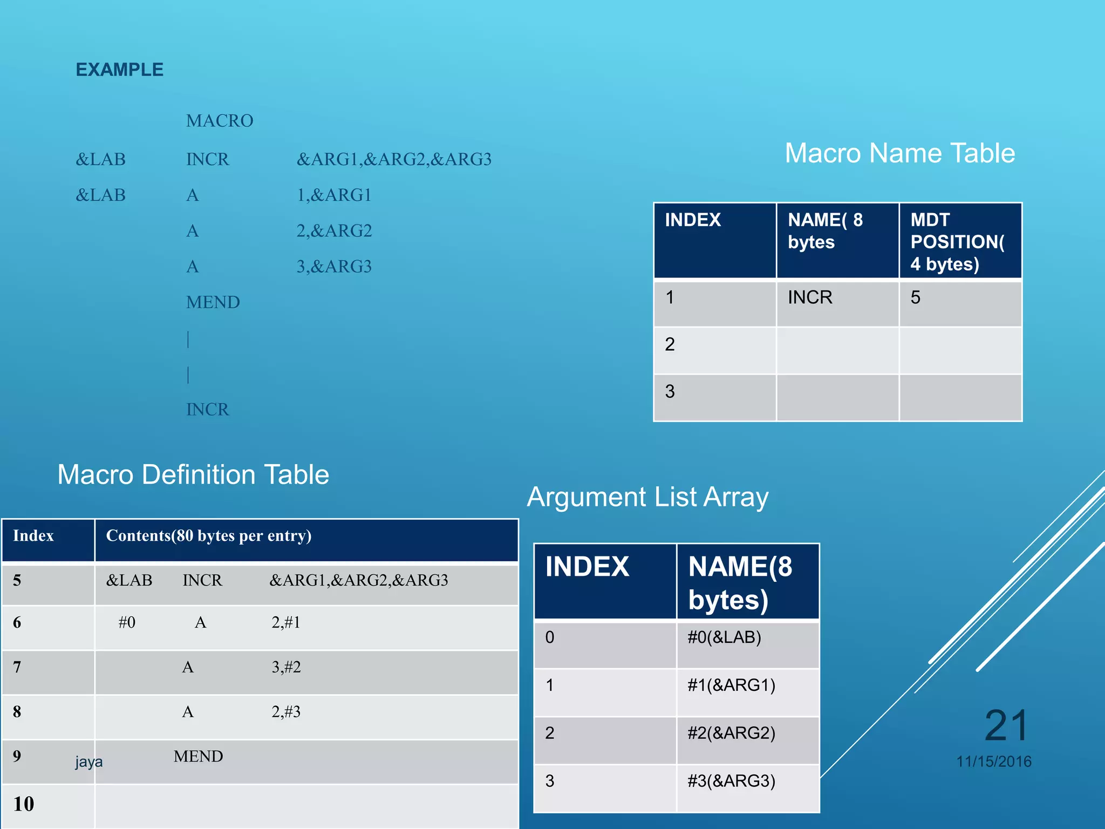Click MEND in MDT row 9

click(x=198, y=756)
